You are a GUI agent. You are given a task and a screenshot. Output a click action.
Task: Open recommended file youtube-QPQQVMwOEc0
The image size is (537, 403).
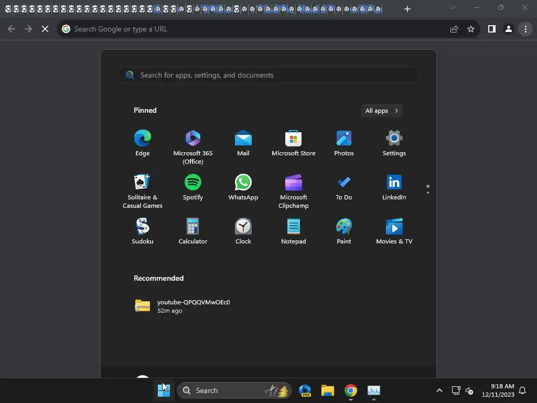pyautogui.click(x=183, y=306)
